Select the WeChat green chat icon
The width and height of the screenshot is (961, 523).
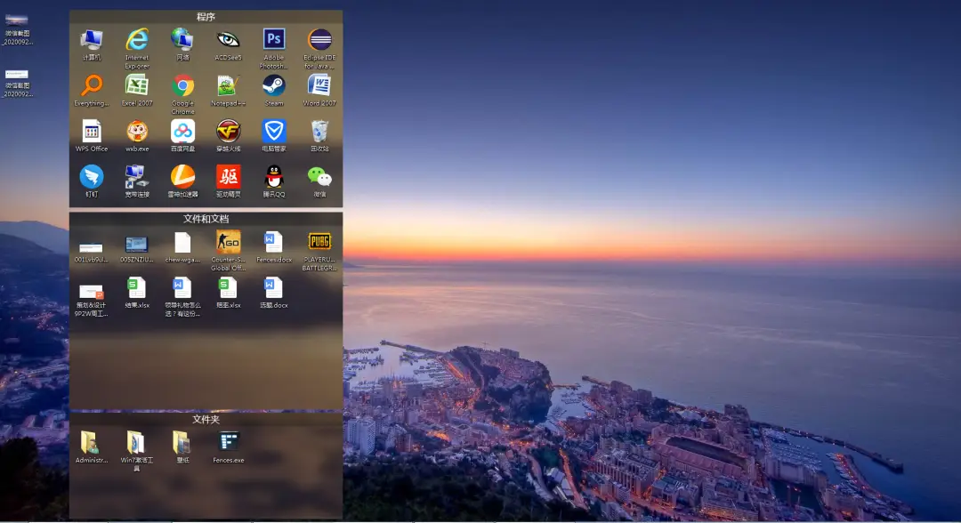[319, 178]
